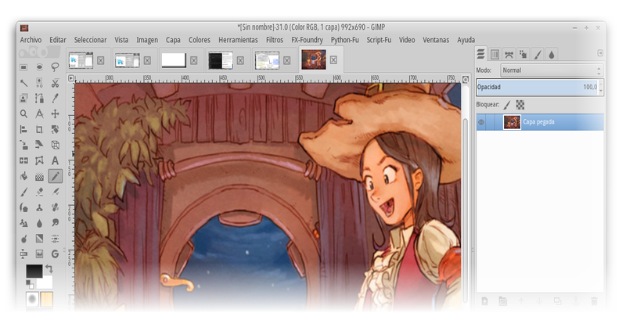Open the canvas menu button at ruler corner
Image resolution: width=626 pixels, height=313 pixels.
tap(71, 78)
